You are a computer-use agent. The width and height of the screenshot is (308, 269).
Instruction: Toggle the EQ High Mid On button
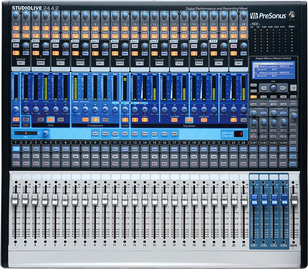[x=204, y=120]
